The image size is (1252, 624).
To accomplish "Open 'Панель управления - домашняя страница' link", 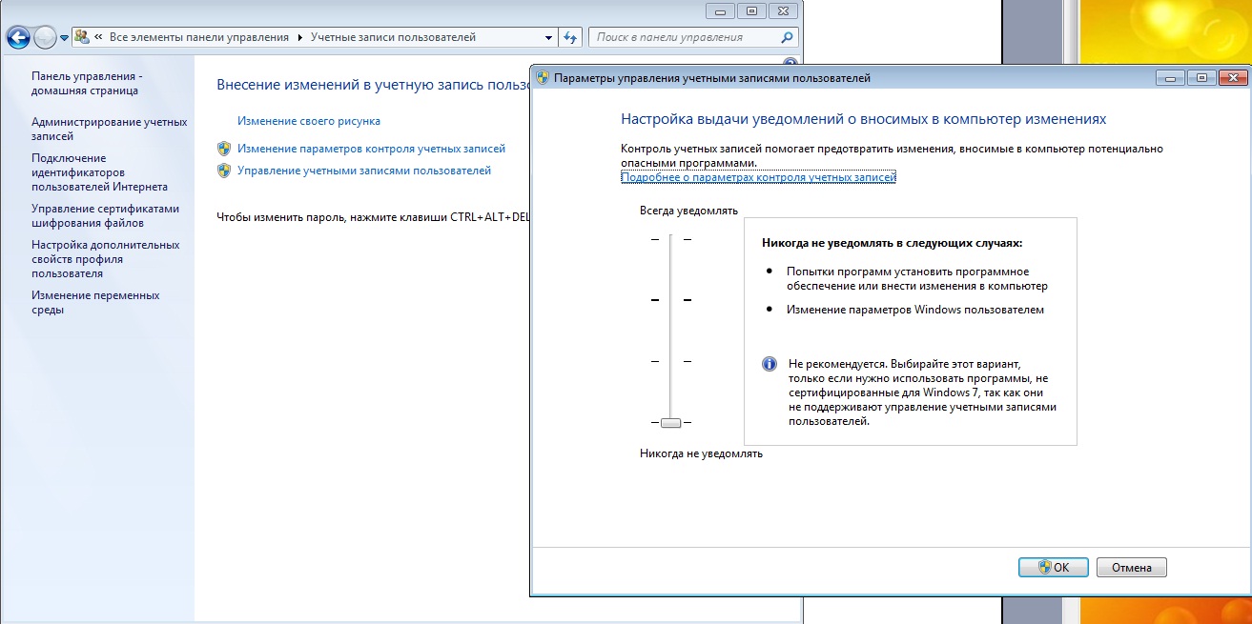I will click(87, 83).
